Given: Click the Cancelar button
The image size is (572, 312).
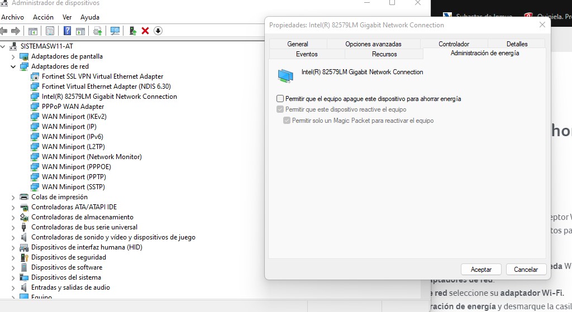Looking at the screenshot, I should click(x=526, y=270).
